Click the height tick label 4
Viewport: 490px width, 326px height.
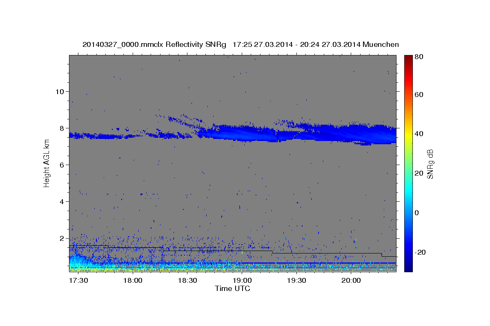click(x=62, y=201)
